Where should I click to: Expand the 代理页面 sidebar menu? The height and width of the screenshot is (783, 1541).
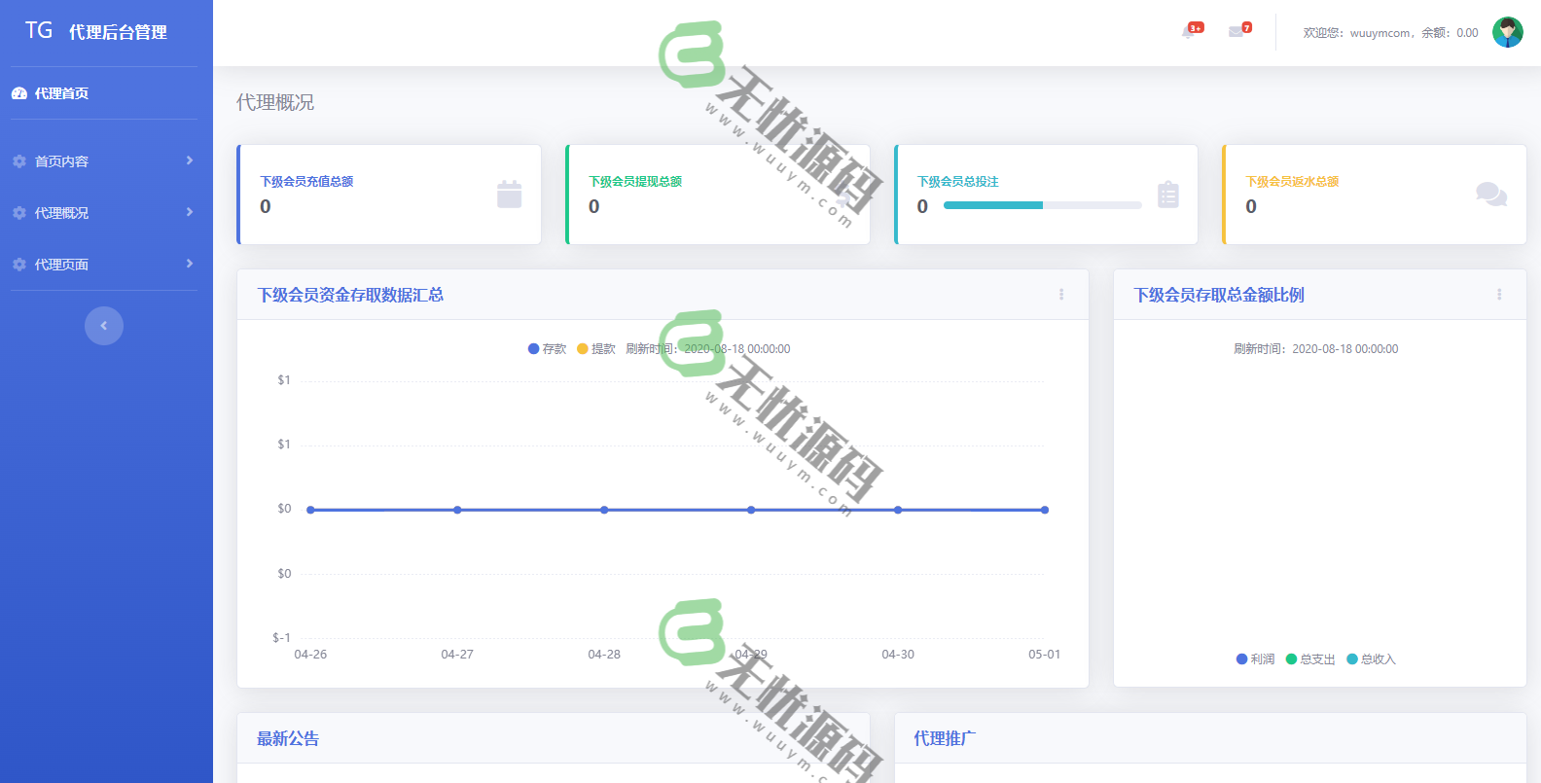pyautogui.click(x=102, y=265)
